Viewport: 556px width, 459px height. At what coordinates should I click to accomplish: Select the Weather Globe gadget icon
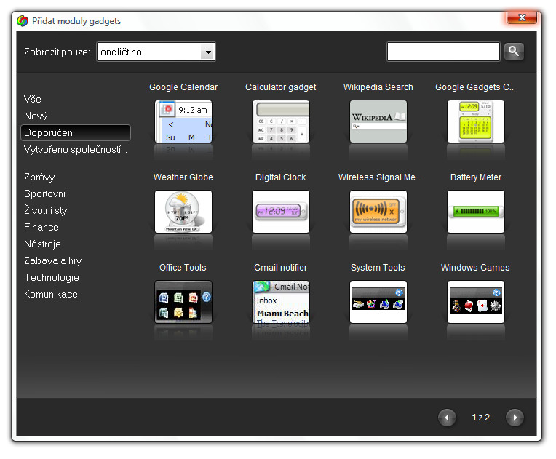pos(183,212)
